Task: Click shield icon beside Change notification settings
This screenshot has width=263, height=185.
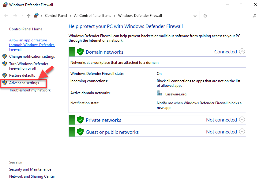Action: (x=5, y=56)
